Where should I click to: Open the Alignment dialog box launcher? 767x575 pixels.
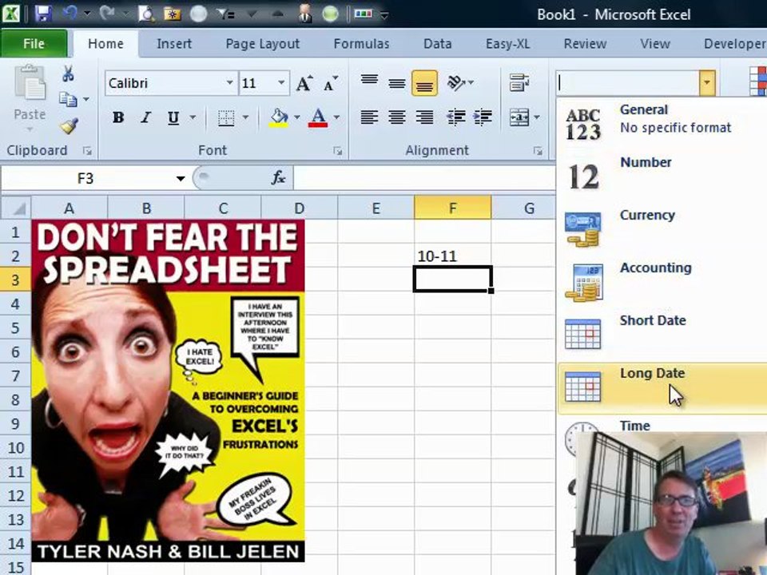(538, 151)
